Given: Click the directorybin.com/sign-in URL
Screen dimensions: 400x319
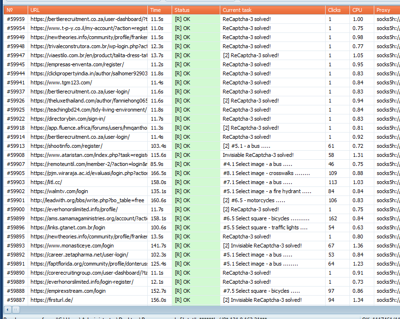Looking at the screenshot, I should [68, 119].
